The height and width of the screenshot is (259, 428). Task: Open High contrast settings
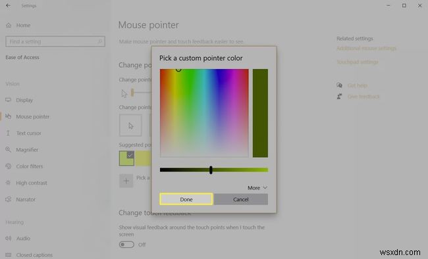32,183
